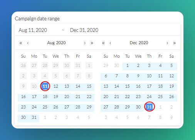Select the highlighted August 11 start date

click(x=45, y=86)
